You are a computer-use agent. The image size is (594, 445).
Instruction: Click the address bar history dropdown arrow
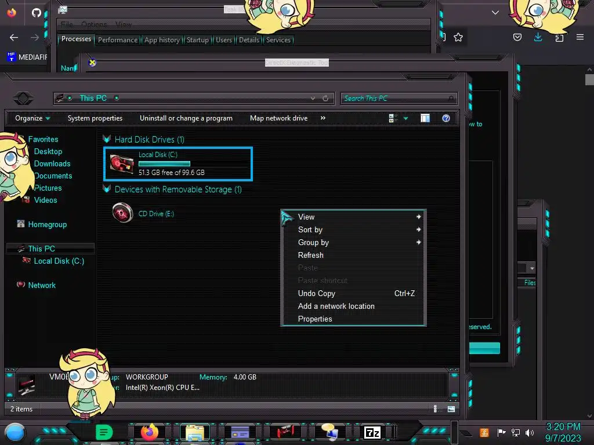313,99
